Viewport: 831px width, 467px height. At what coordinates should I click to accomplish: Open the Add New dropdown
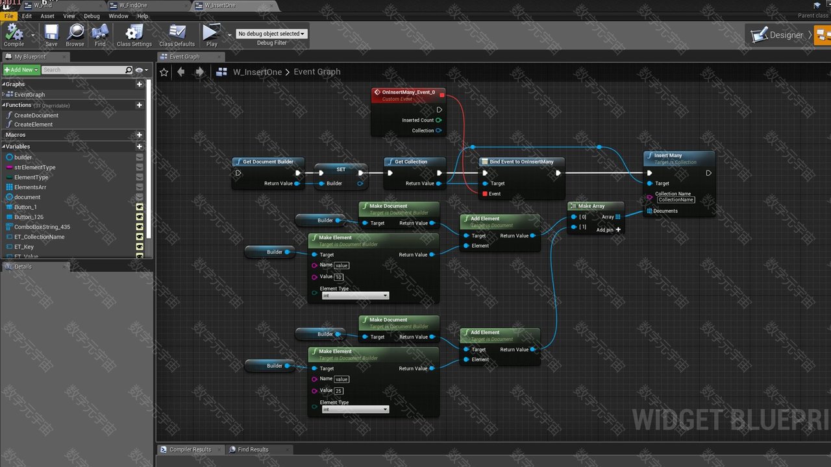(21, 70)
